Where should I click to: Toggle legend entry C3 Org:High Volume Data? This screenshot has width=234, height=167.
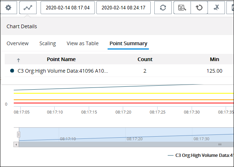201,155
